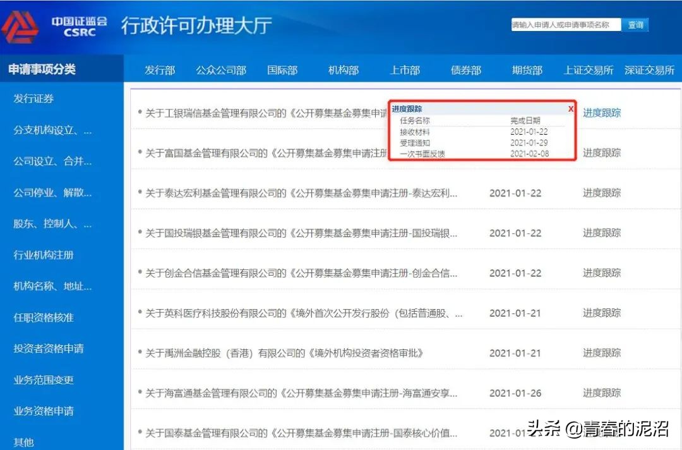The image size is (682, 450).
Task: Select the 期货部 department tab
Action: [527, 70]
